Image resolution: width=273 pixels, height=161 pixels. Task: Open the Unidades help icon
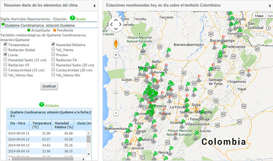click(42, 105)
